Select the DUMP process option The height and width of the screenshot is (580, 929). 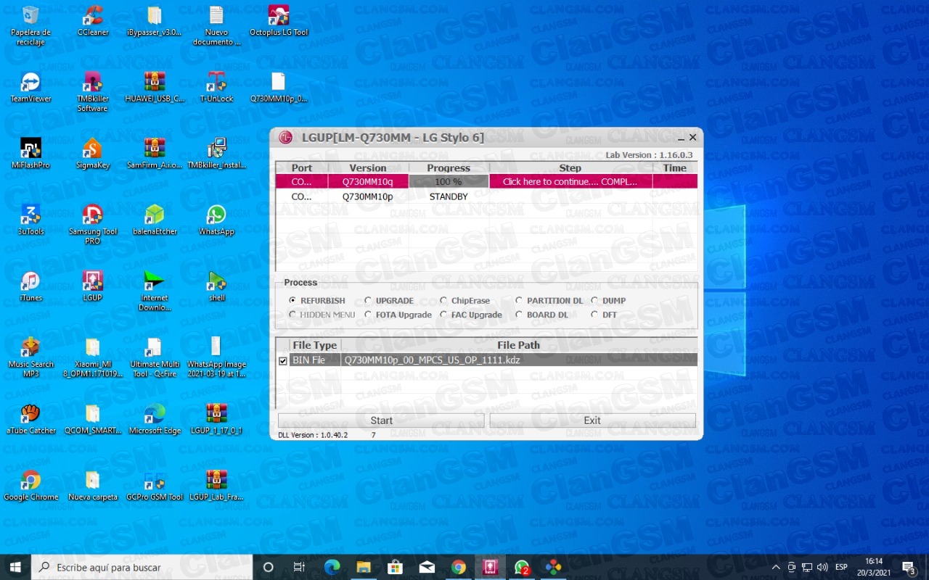pos(608,301)
